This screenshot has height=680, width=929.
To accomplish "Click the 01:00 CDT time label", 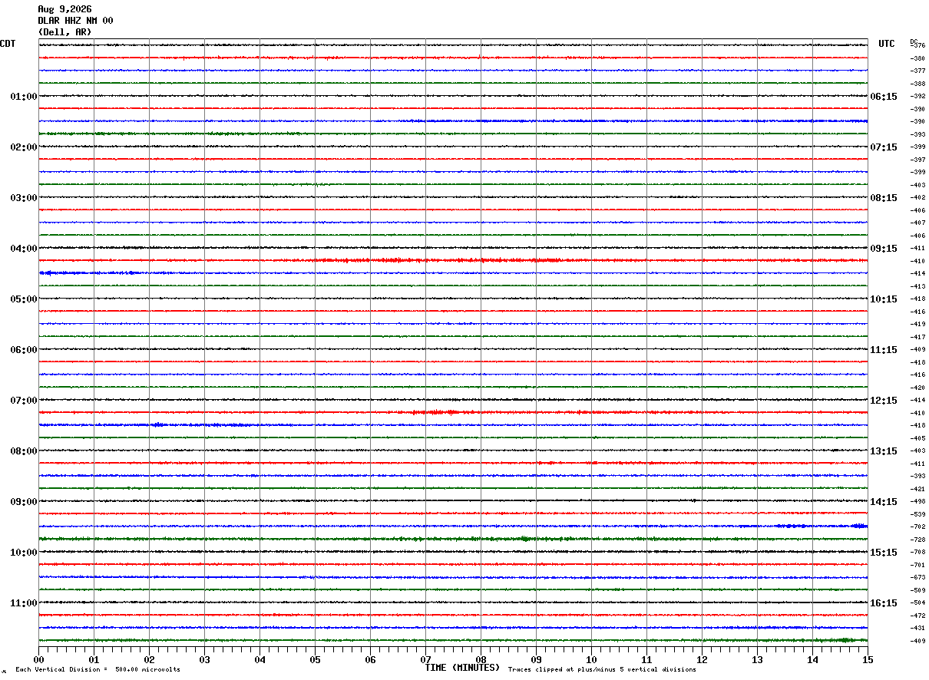I will click(x=24, y=97).
